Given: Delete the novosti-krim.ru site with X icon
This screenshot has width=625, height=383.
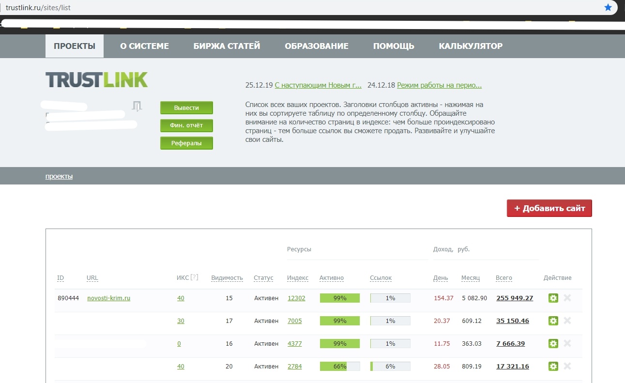Looking at the screenshot, I should pyautogui.click(x=567, y=298).
